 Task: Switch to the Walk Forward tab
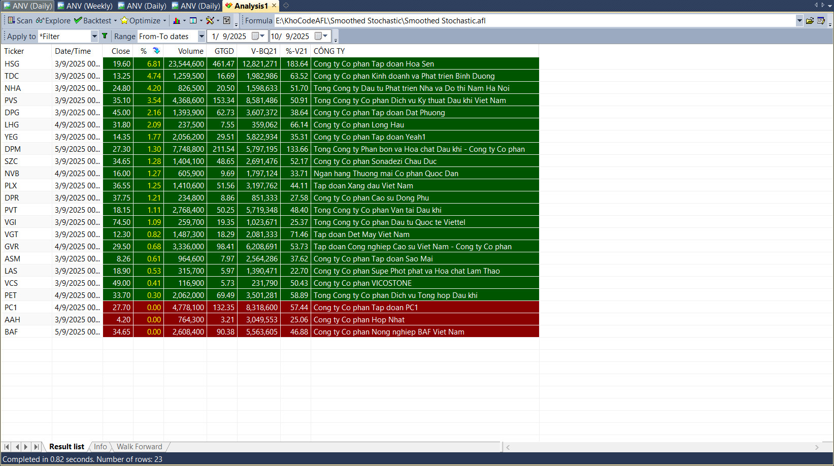pyautogui.click(x=139, y=447)
